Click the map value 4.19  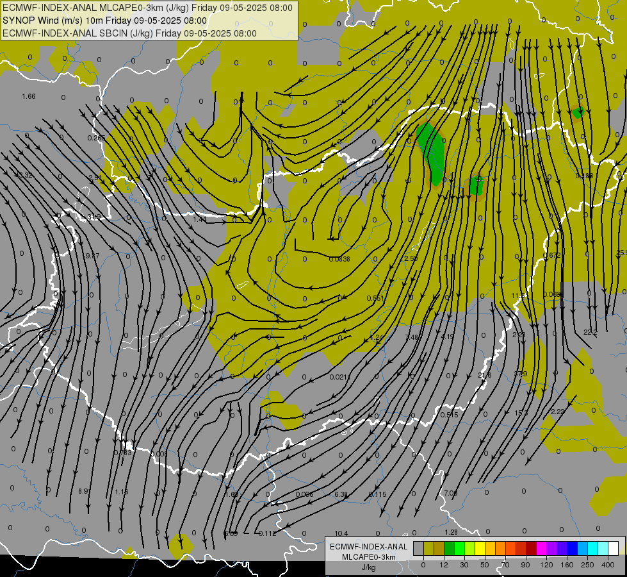[448, 337]
